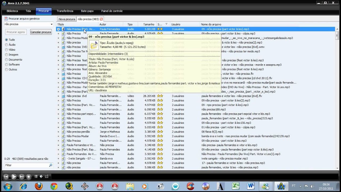
Task: Launch Internet Explorer from the taskbar
Action: 23,186
